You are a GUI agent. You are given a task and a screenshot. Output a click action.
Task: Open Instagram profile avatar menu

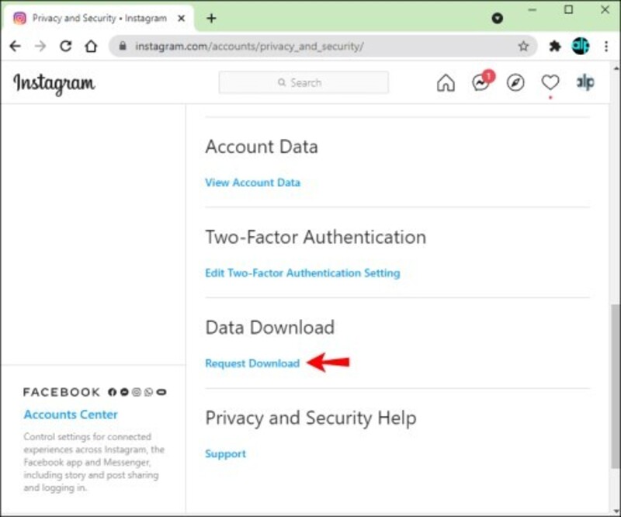point(585,83)
